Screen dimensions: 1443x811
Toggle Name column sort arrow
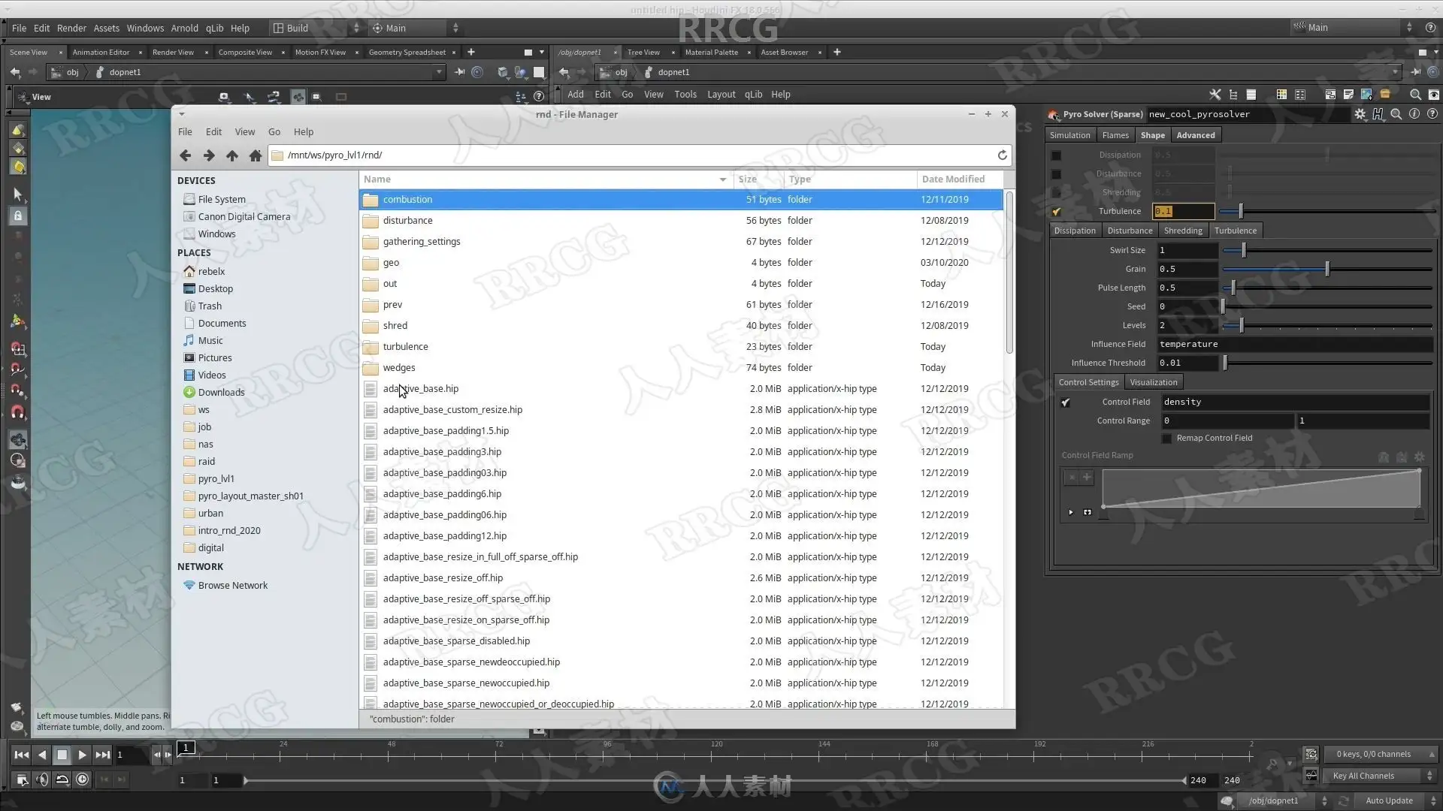tap(722, 179)
